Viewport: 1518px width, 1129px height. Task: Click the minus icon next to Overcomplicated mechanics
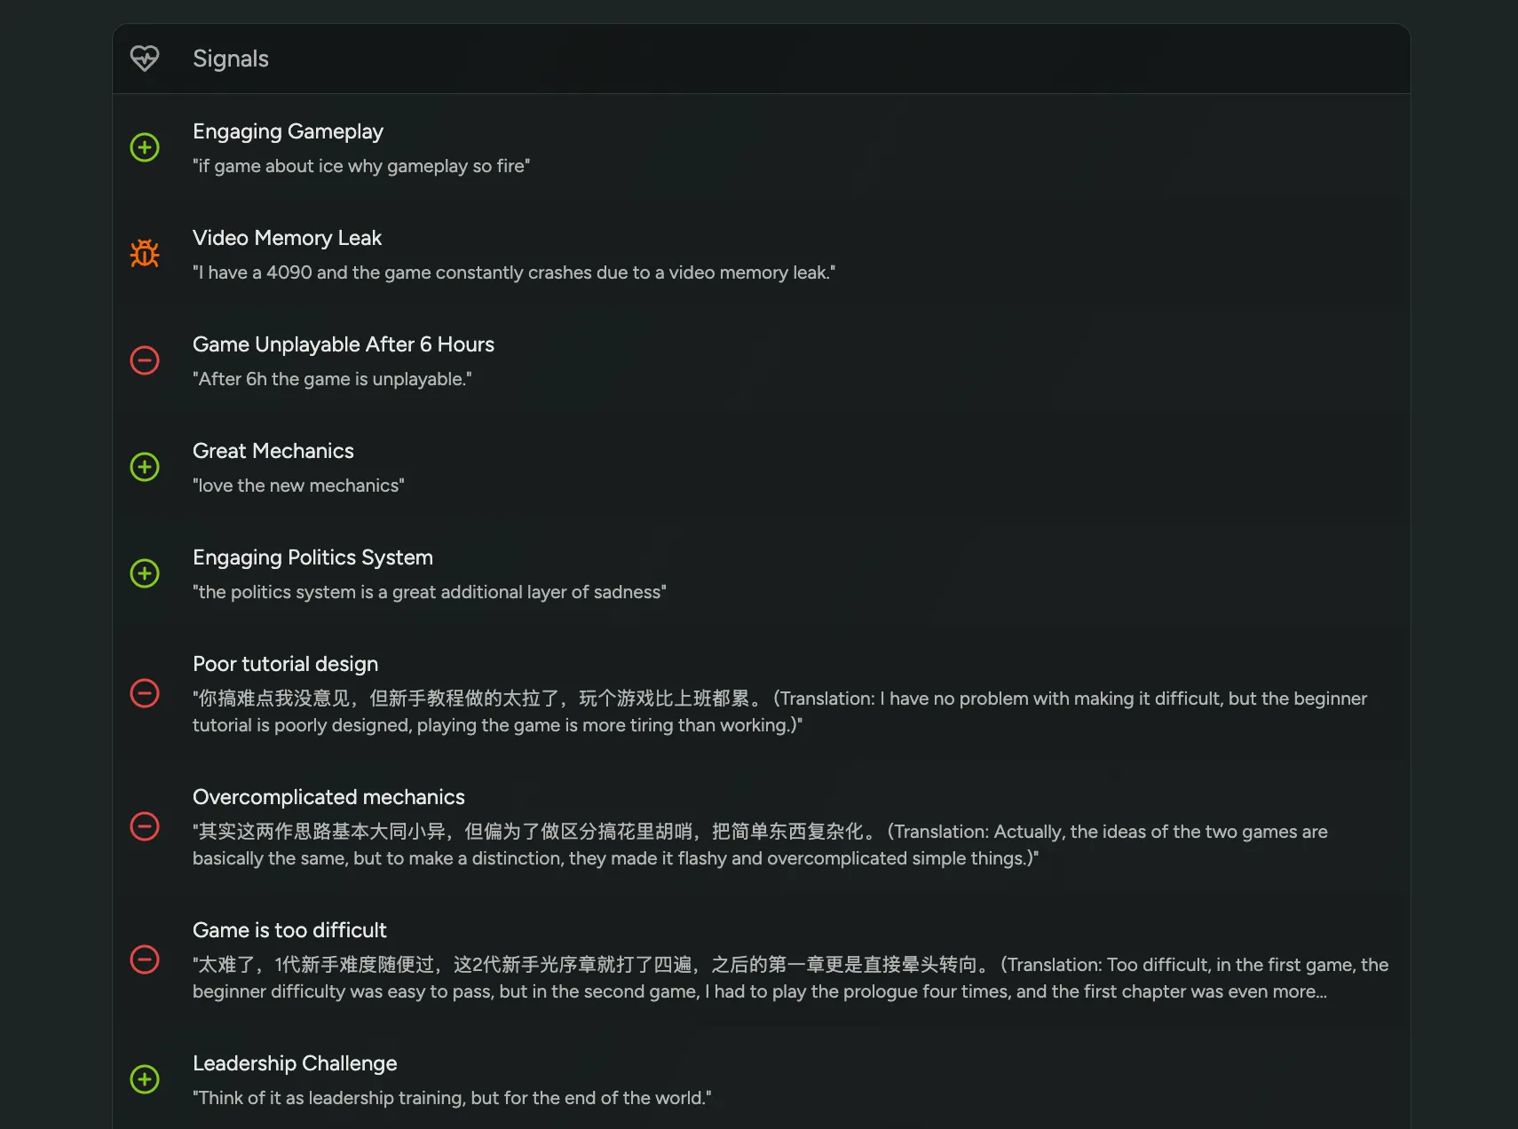pyautogui.click(x=145, y=826)
